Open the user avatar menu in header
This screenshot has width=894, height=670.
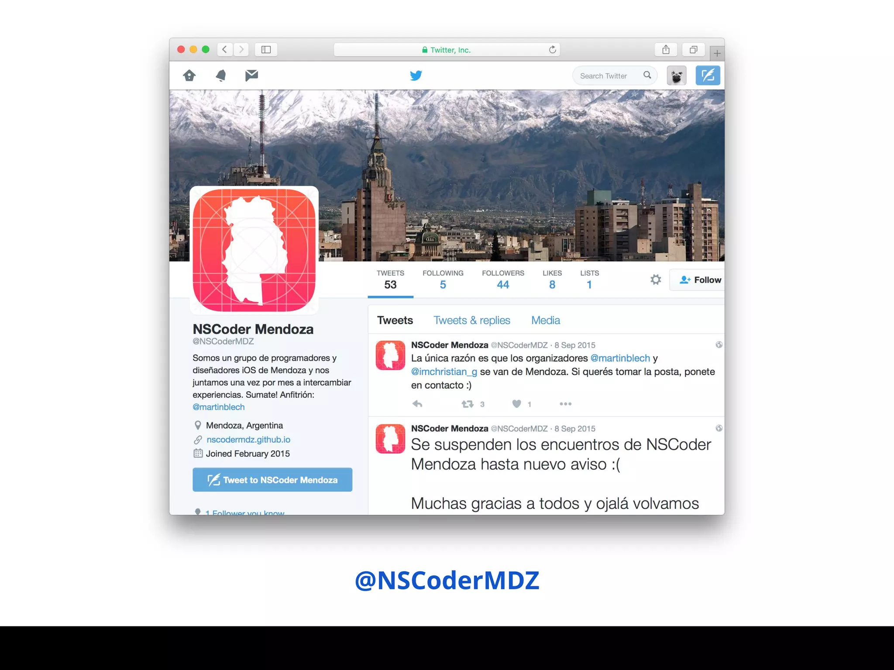676,75
